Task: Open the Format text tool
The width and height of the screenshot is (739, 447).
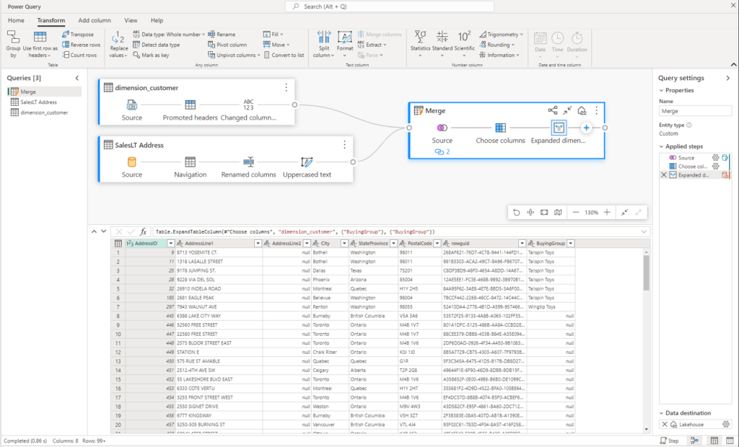Action: (344, 45)
